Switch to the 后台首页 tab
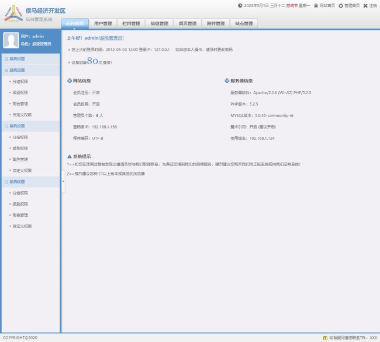Image resolution: width=380 pixels, height=342 pixels. click(75, 23)
